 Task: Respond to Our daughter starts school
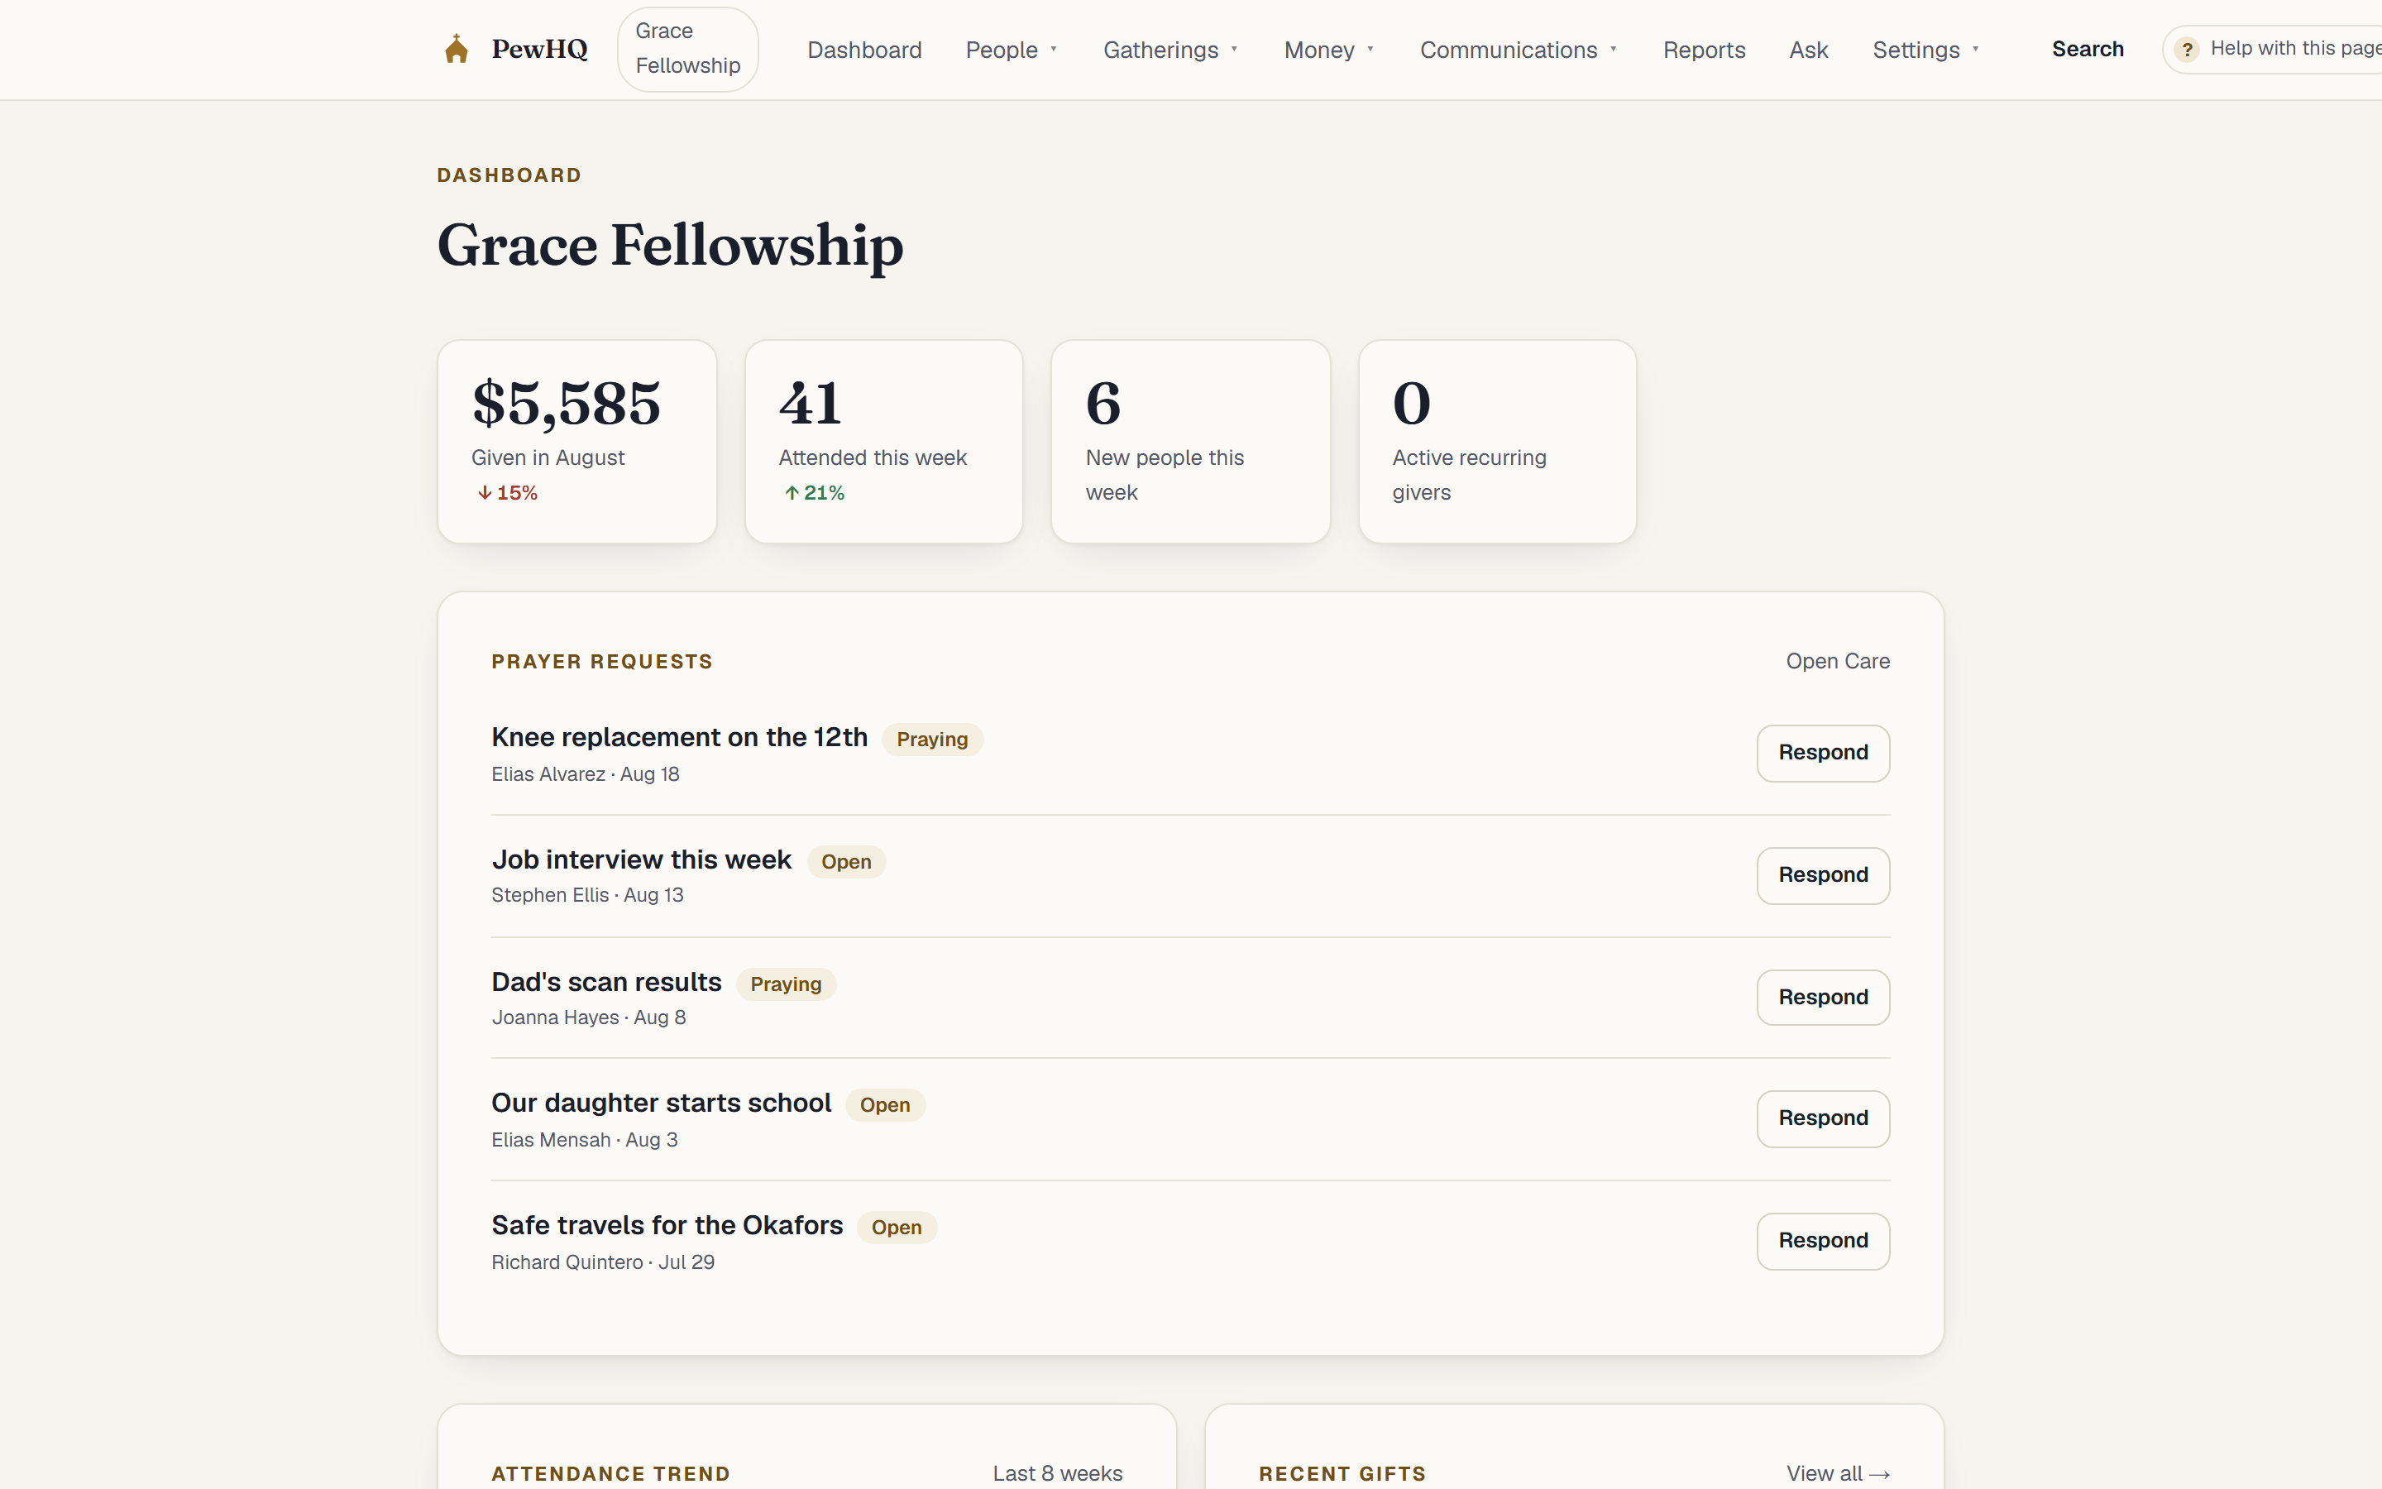click(x=1822, y=1118)
